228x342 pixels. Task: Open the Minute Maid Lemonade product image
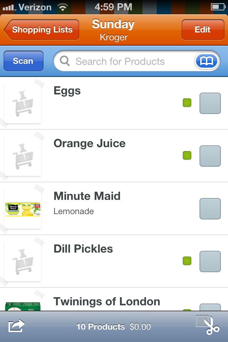(23, 209)
